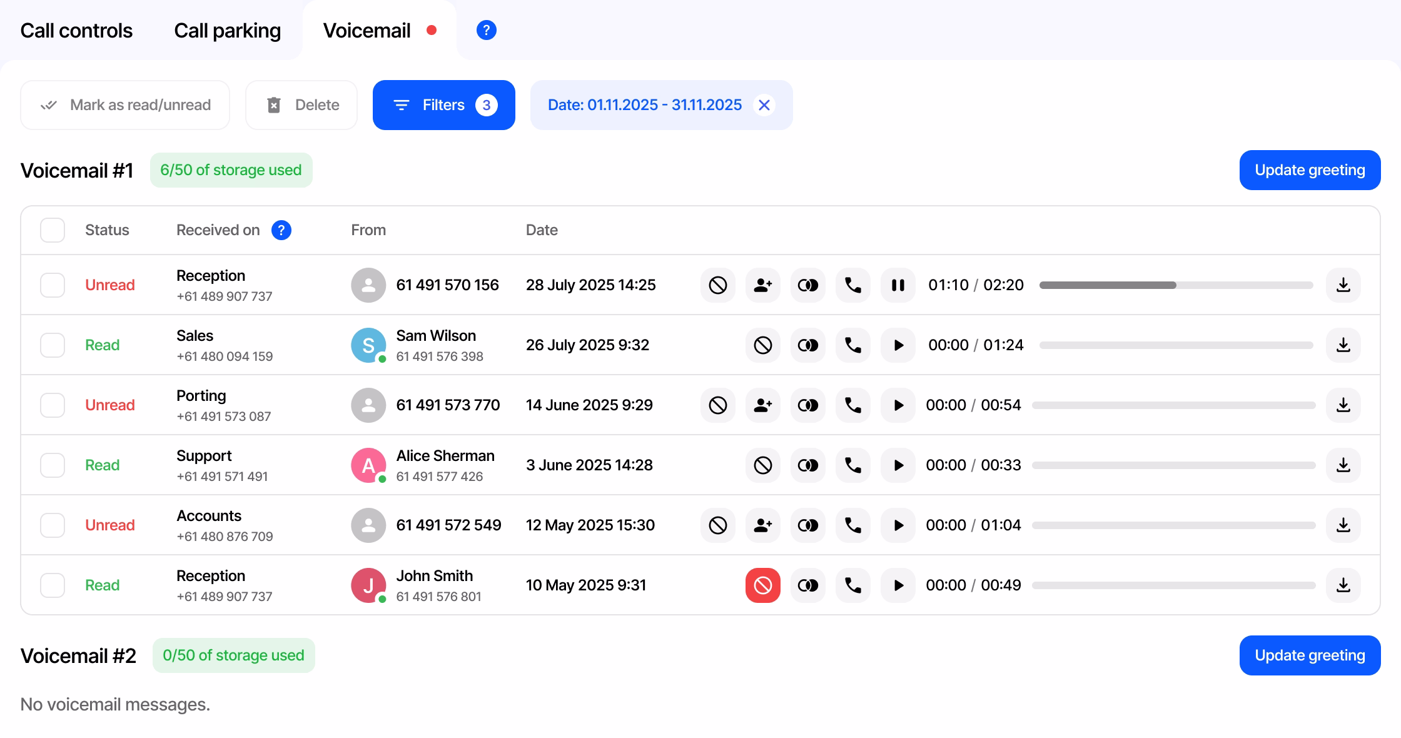Image resolution: width=1401 pixels, height=738 pixels.
Task: Block caller 61 491 572 549
Action: tap(718, 525)
